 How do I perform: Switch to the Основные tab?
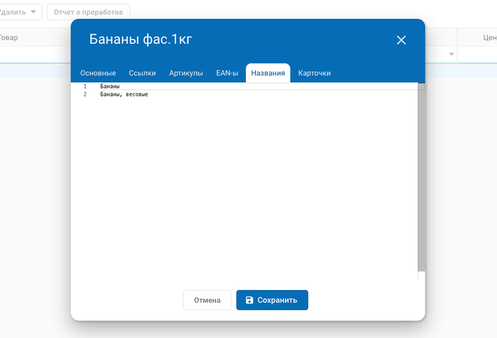[98, 73]
